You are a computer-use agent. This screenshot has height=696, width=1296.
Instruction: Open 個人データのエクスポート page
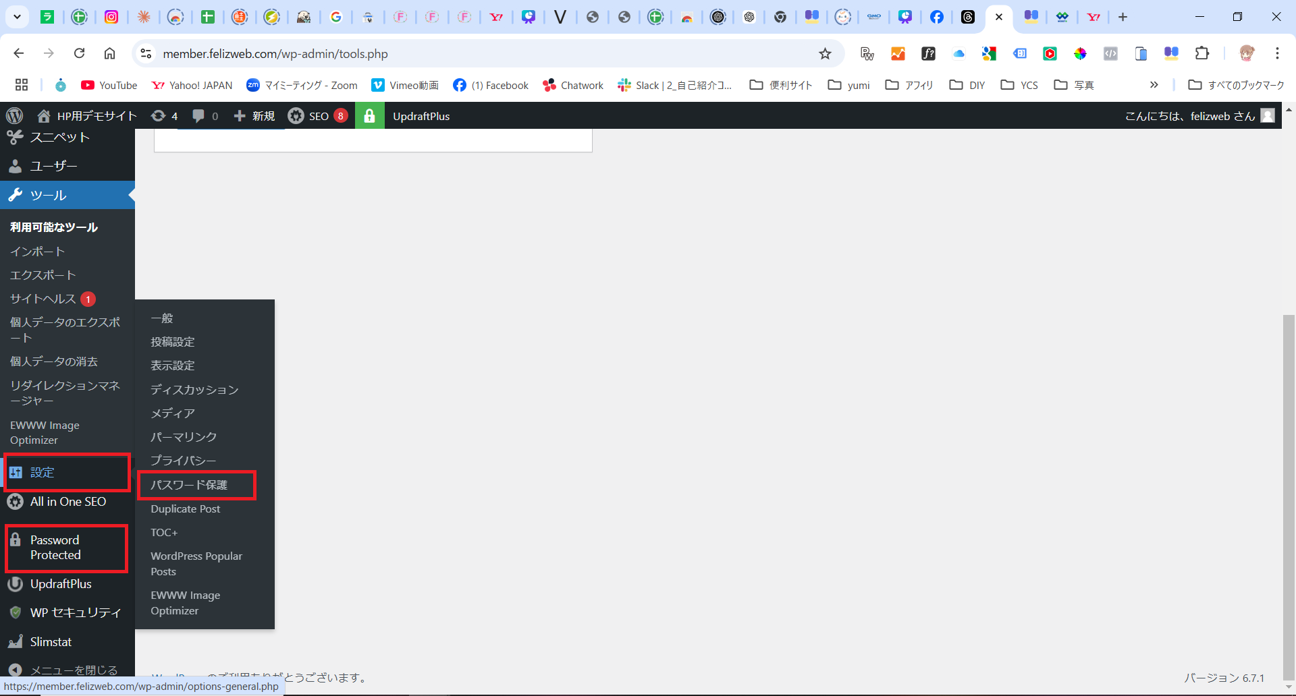(65, 330)
